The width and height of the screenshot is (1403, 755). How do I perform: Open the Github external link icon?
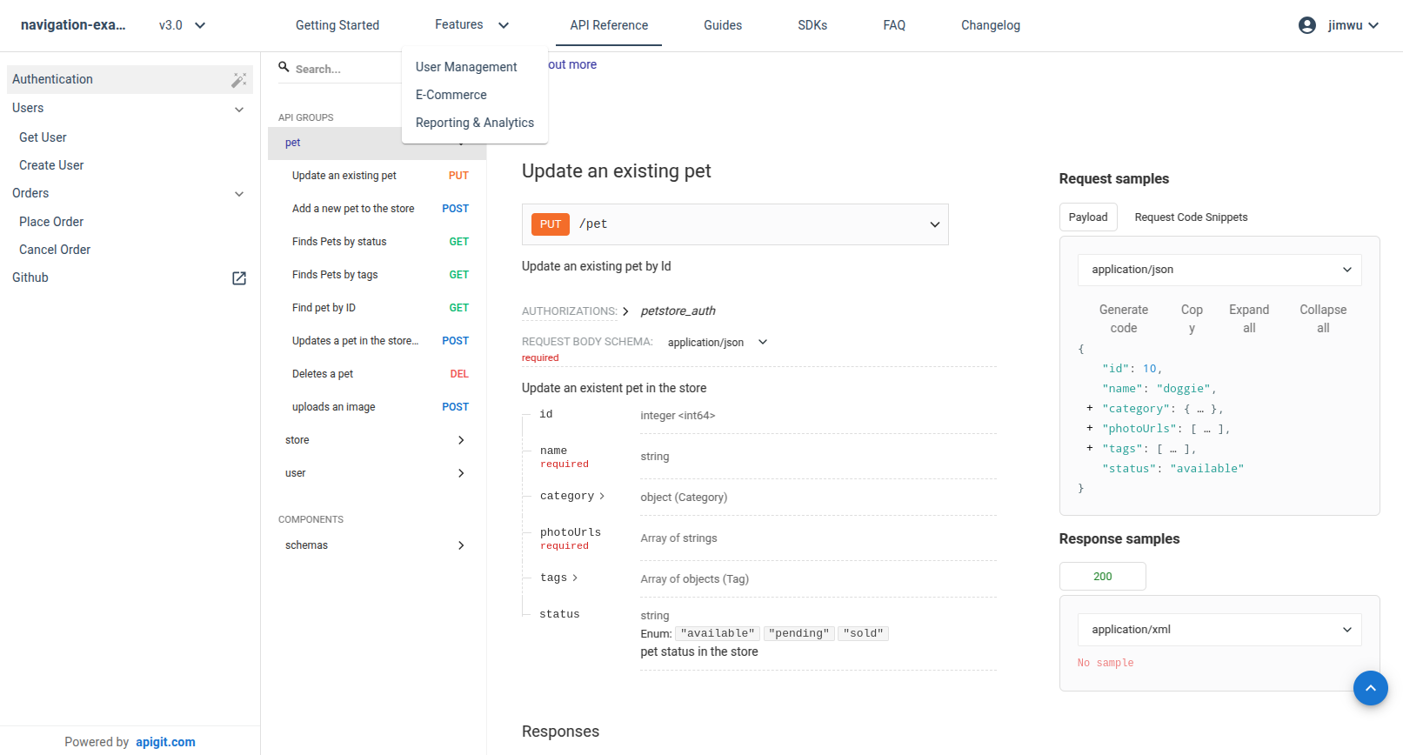click(x=239, y=278)
